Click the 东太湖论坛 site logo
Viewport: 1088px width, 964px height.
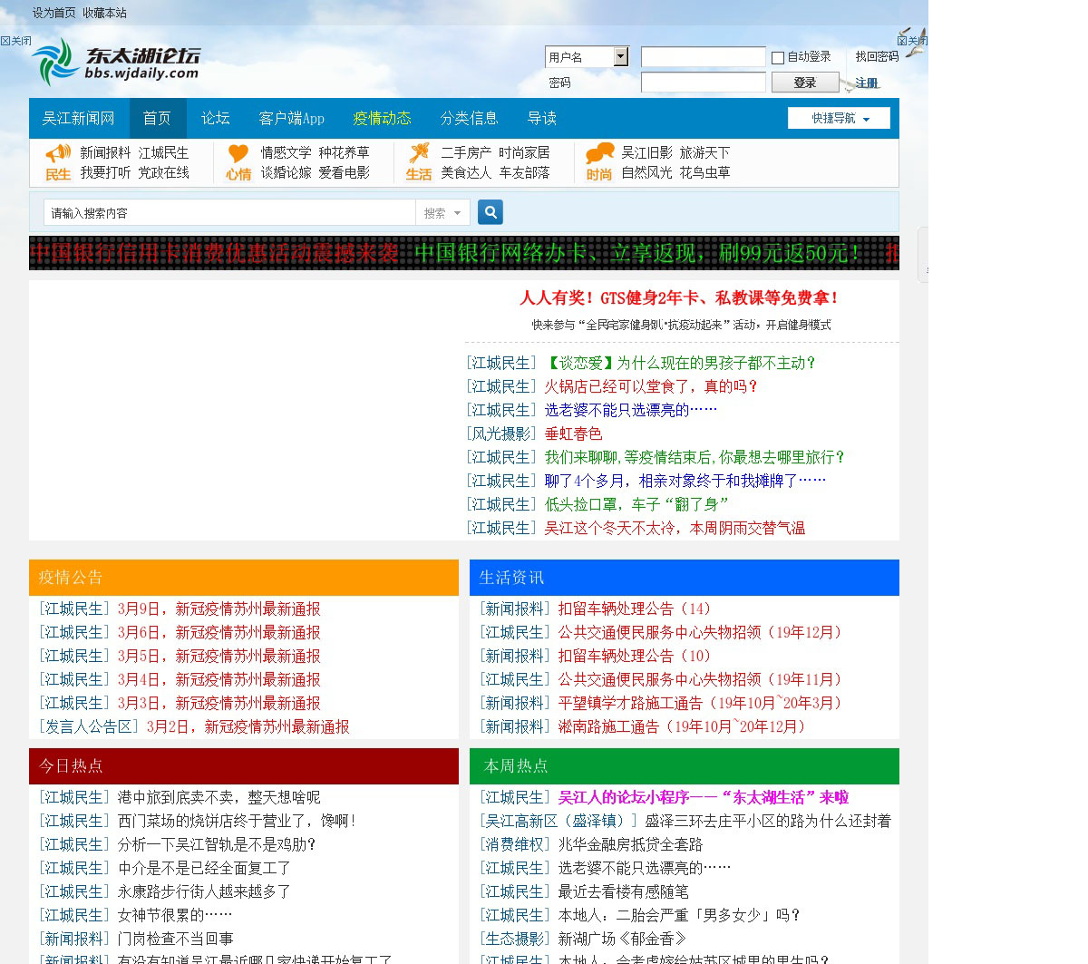[115, 63]
